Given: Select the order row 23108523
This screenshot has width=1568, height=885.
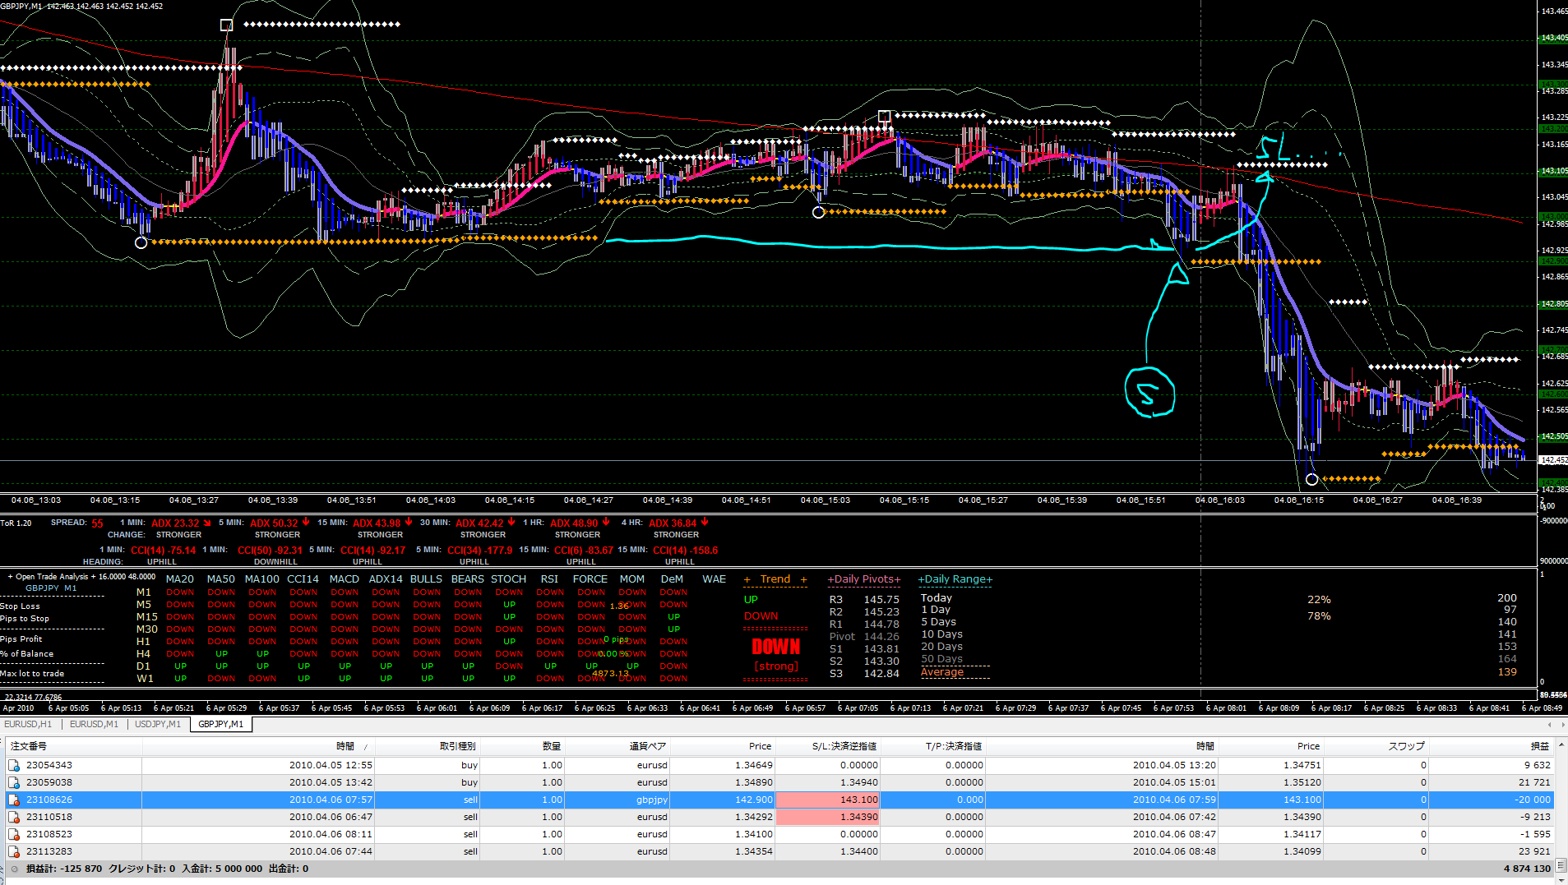Looking at the screenshot, I should (x=49, y=834).
